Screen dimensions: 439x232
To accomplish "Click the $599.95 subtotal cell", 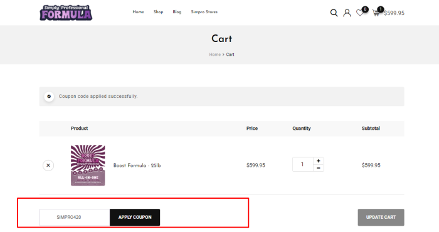I will [371, 165].
